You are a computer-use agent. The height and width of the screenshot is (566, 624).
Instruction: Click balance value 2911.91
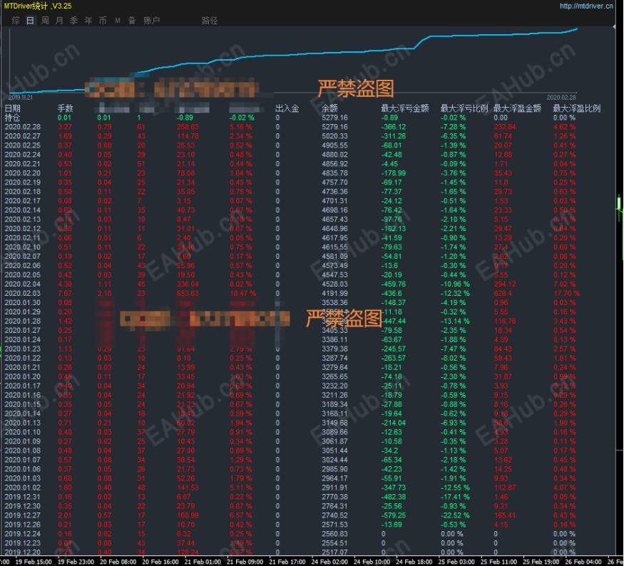(x=334, y=488)
